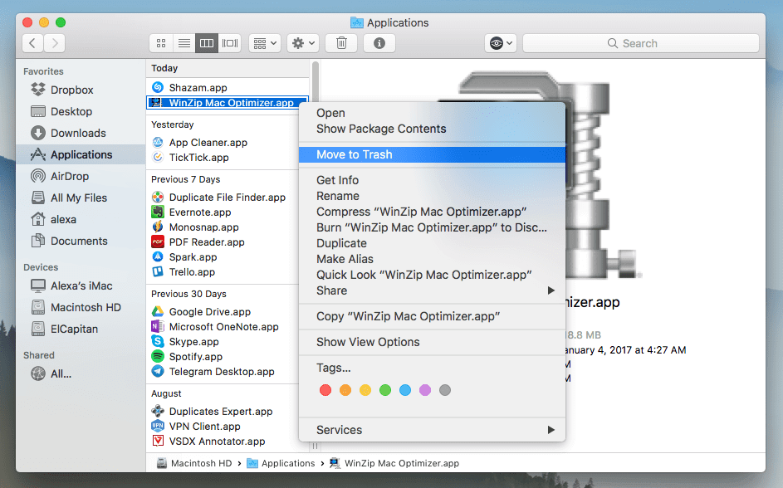The width and height of the screenshot is (783, 488).
Task: Select the Cover Flow view button
Action: 230,43
